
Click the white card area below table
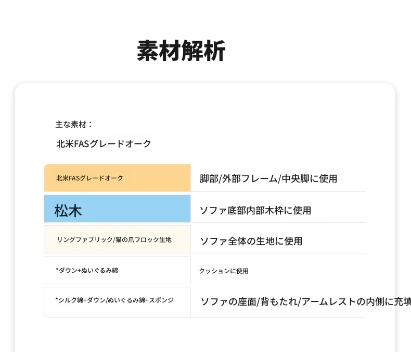coord(205,335)
